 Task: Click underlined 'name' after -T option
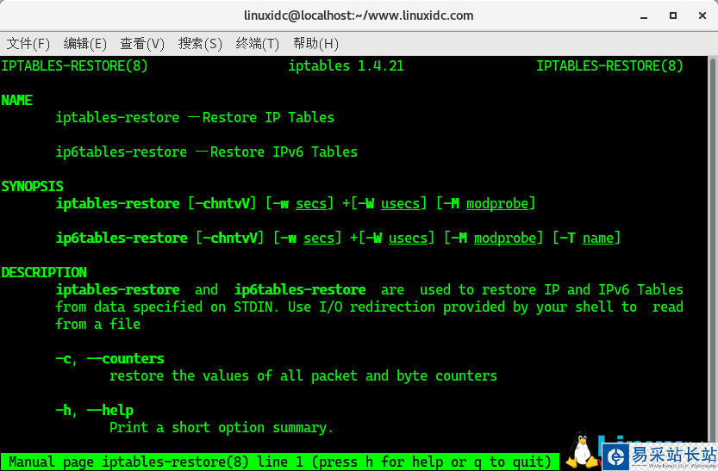click(598, 239)
